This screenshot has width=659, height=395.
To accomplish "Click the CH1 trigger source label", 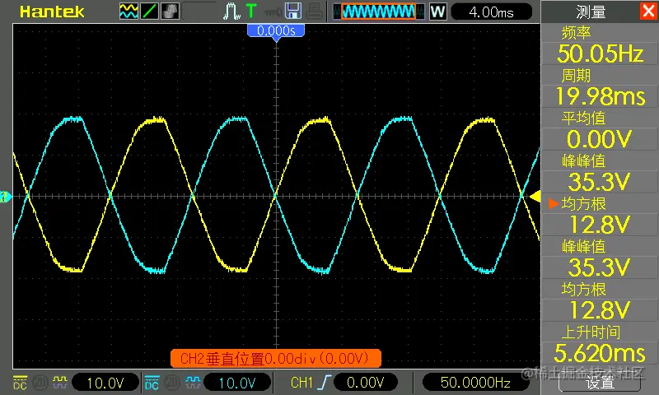I will tap(301, 383).
